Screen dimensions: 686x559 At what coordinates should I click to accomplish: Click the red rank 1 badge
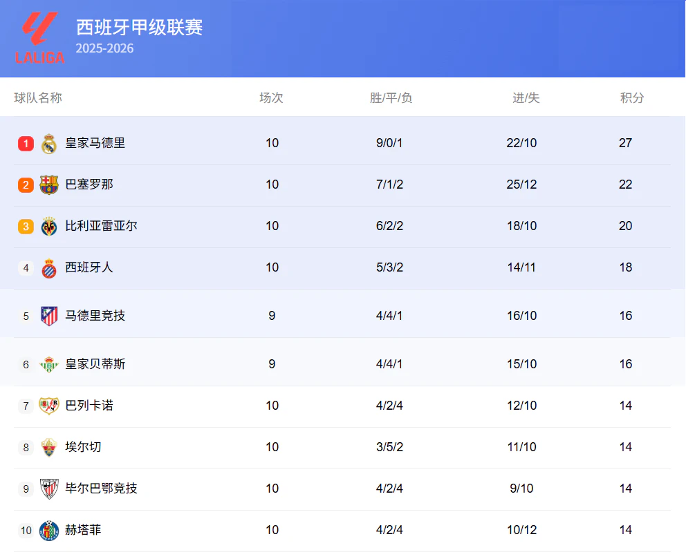pyautogui.click(x=26, y=144)
